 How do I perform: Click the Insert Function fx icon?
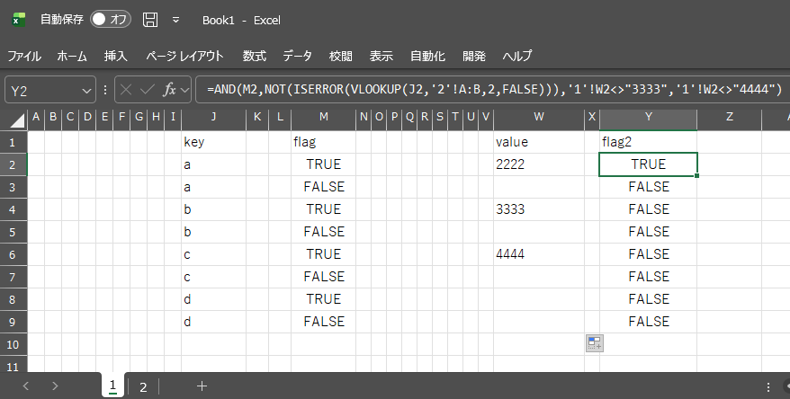click(x=169, y=90)
